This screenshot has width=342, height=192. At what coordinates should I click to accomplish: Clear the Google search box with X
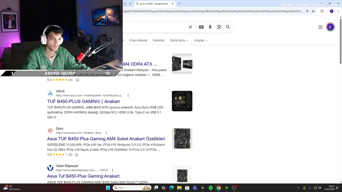190,27
